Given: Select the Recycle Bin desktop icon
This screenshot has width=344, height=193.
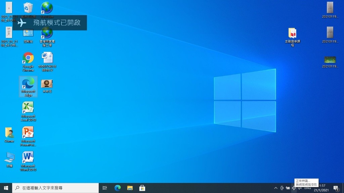Looking at the screenshot, I should (x=28, y=8).
